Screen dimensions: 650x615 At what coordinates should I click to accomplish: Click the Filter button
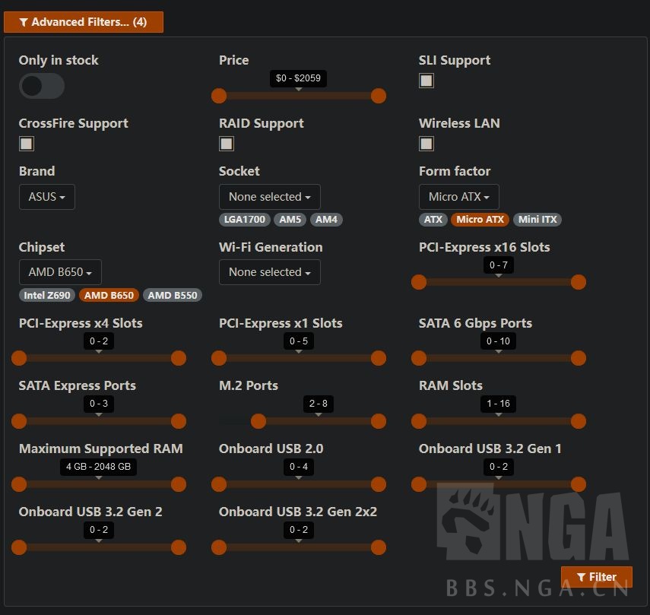[596, 576]
